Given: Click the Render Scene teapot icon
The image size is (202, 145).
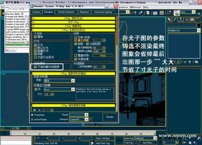Looking at the screenshot, I should pos(176,13).
